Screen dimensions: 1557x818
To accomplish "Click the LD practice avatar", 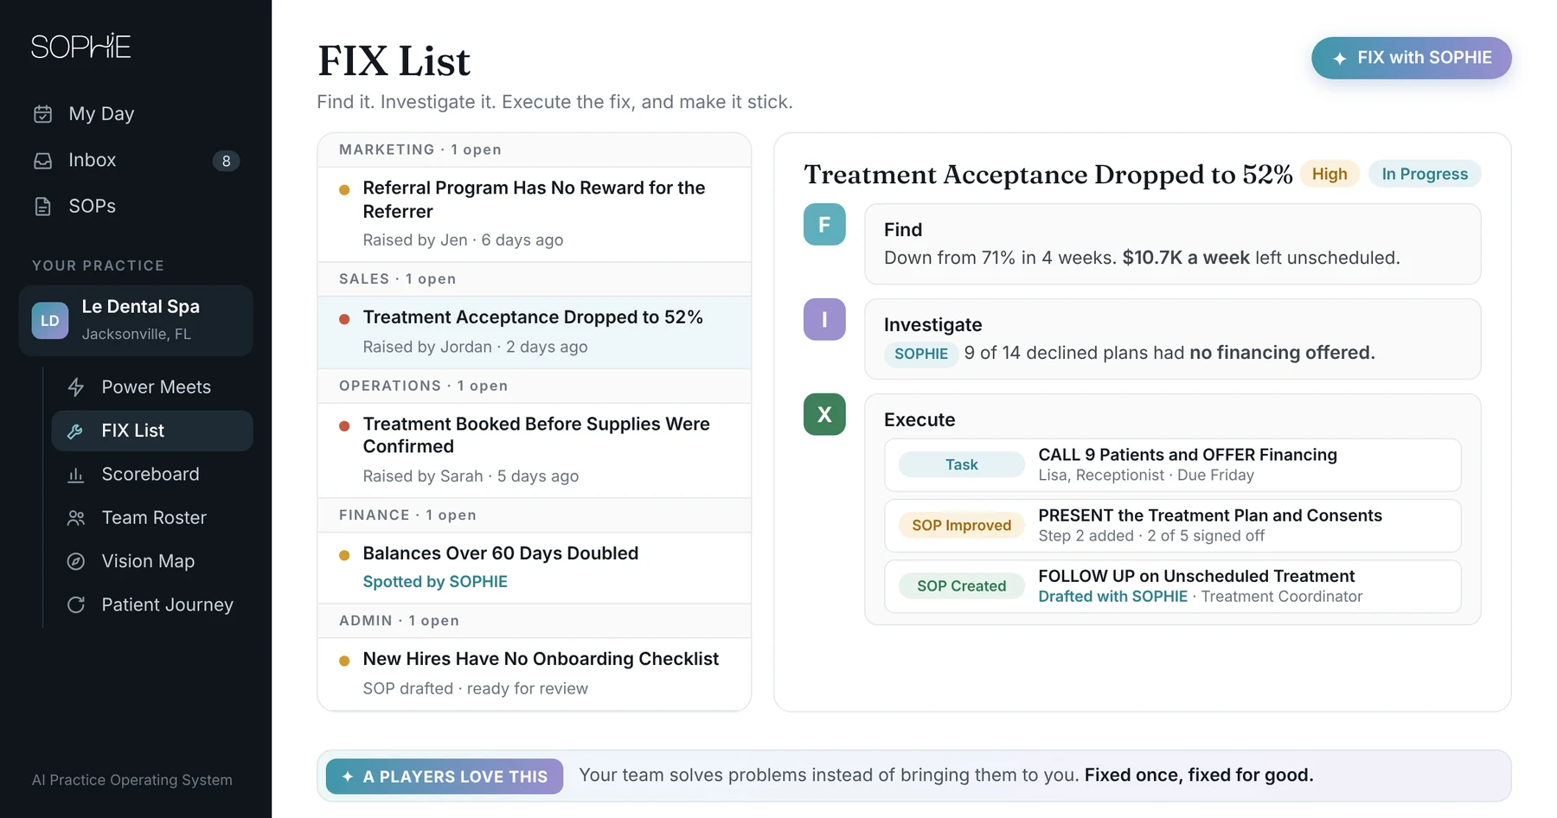I will point(50,321).
